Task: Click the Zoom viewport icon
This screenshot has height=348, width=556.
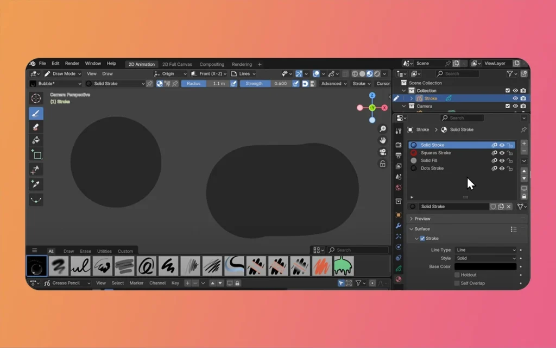Action: pos(383,129)
